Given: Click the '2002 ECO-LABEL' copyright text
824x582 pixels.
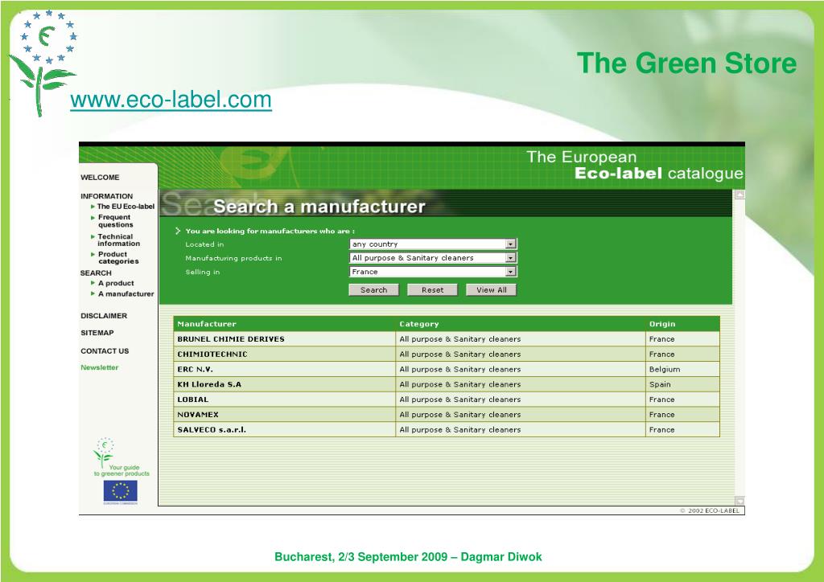Looking at the screenshot, I should click(x=710, y=510).
